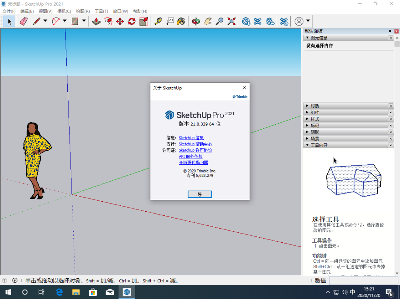Click the Send to LayOut icon
Image resolution: width=400 pixels, height=299 pixels.
pyautogui.click(x=270, y=21)
